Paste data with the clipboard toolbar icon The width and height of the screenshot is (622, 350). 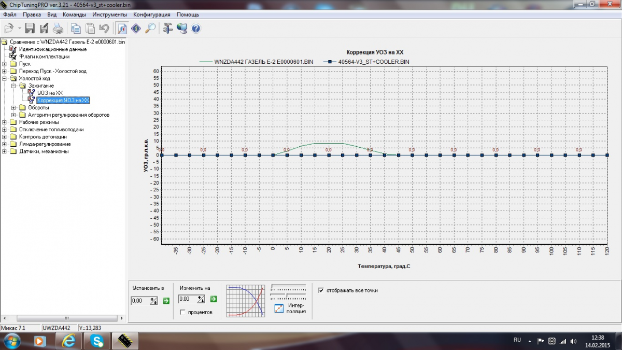90,29
